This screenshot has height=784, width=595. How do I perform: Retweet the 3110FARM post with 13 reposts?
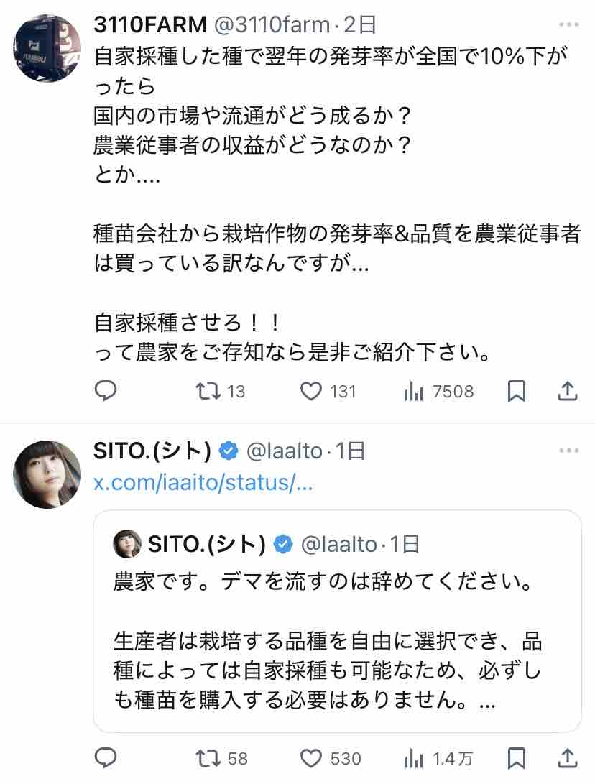(x=220, y=391)
